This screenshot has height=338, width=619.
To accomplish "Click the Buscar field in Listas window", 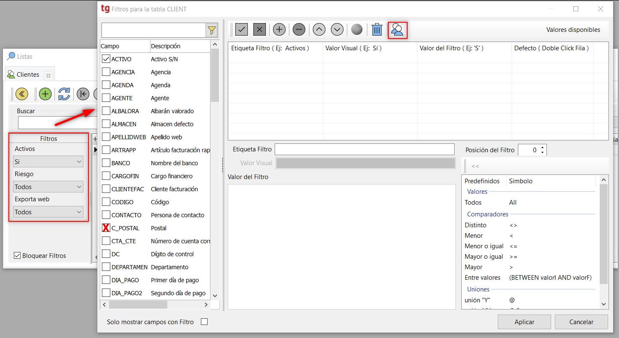I will (57, 122).
